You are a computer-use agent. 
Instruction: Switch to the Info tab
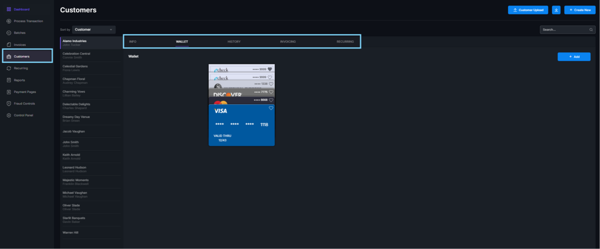pos(132,41)
